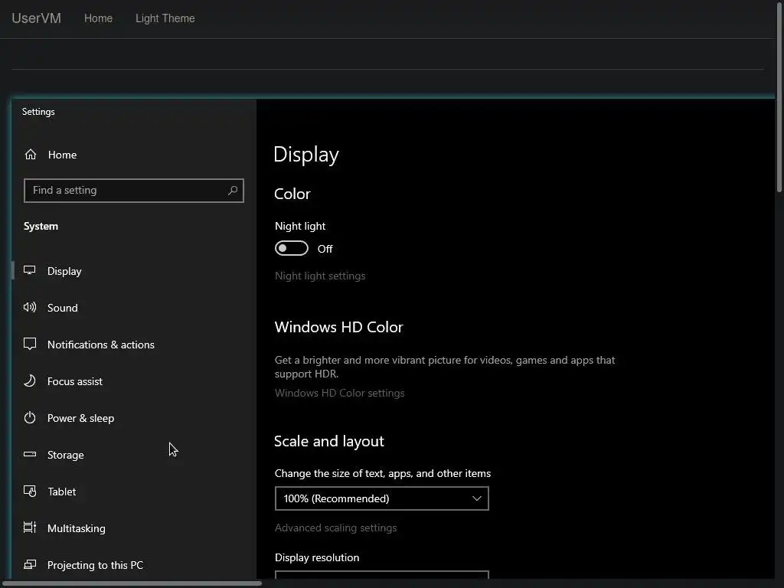Select Notifications & actions
The height and width of the screenshot is (588, 784).
click(x=134, y=345)
